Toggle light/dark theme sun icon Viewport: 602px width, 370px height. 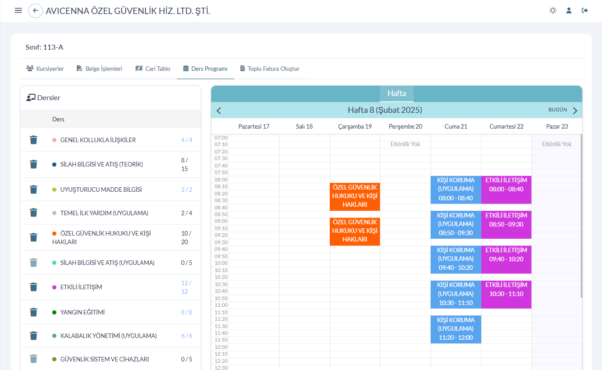click(553, 10)
